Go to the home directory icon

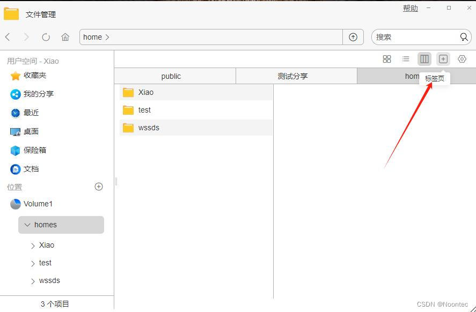point(65,37)
